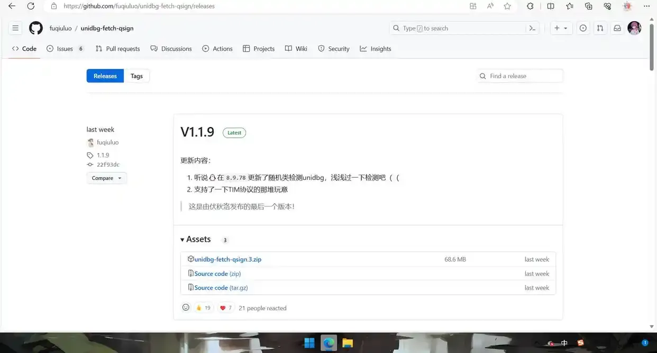Open browser extensions puzzle icon
Viewport: 657px width, 353px height.
530,6
